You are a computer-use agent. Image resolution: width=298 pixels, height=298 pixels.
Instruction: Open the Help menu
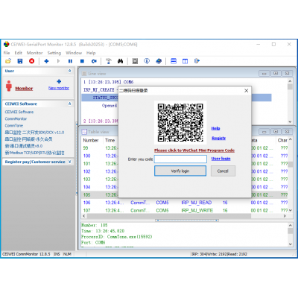tap(91, 53)
